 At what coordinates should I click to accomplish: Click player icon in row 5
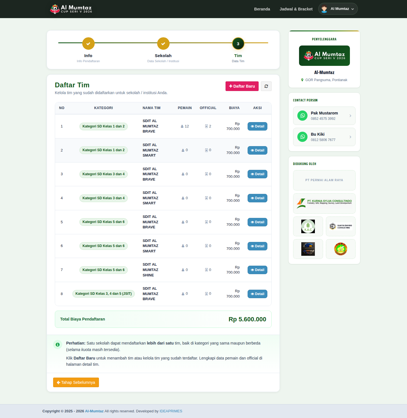pyautogui.click(x=183, y=222)
